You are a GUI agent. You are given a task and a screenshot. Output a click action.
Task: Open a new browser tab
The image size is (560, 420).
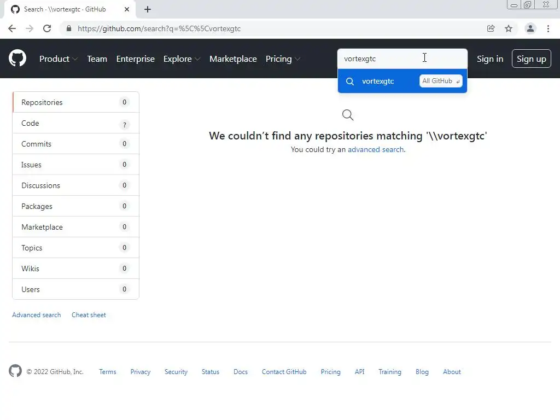pyautogui.click(x=148, y=9)
